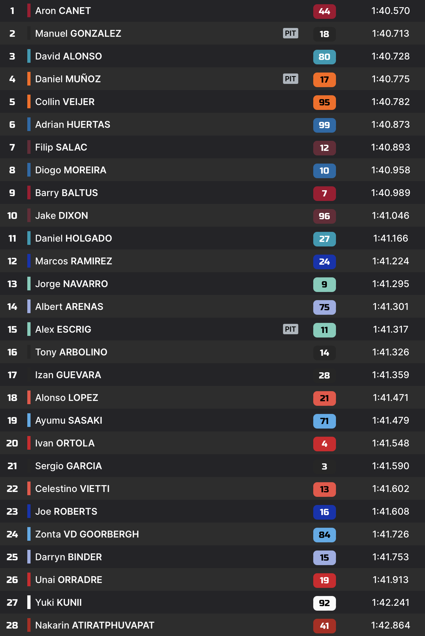Open Tony ARBOLINO's rider details
Screen dimensions: 425x636
pos(71,352)
